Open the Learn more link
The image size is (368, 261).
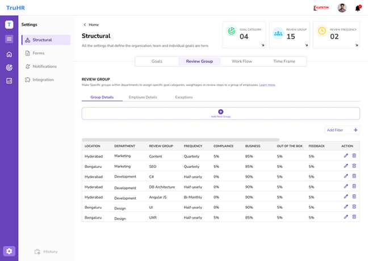click(x=267, y=85)
